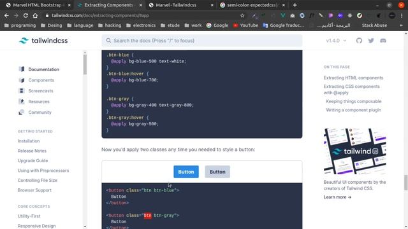The image size is (408, 229).
Task: Open the Twitter icon link in header
Action: click(371, 41)
